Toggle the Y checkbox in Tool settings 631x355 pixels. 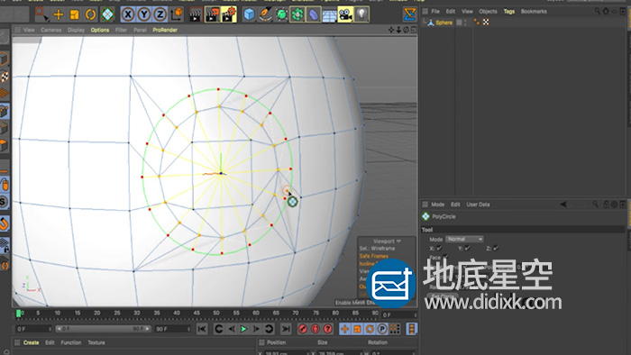pyautogui.click(x=467, y=249)
